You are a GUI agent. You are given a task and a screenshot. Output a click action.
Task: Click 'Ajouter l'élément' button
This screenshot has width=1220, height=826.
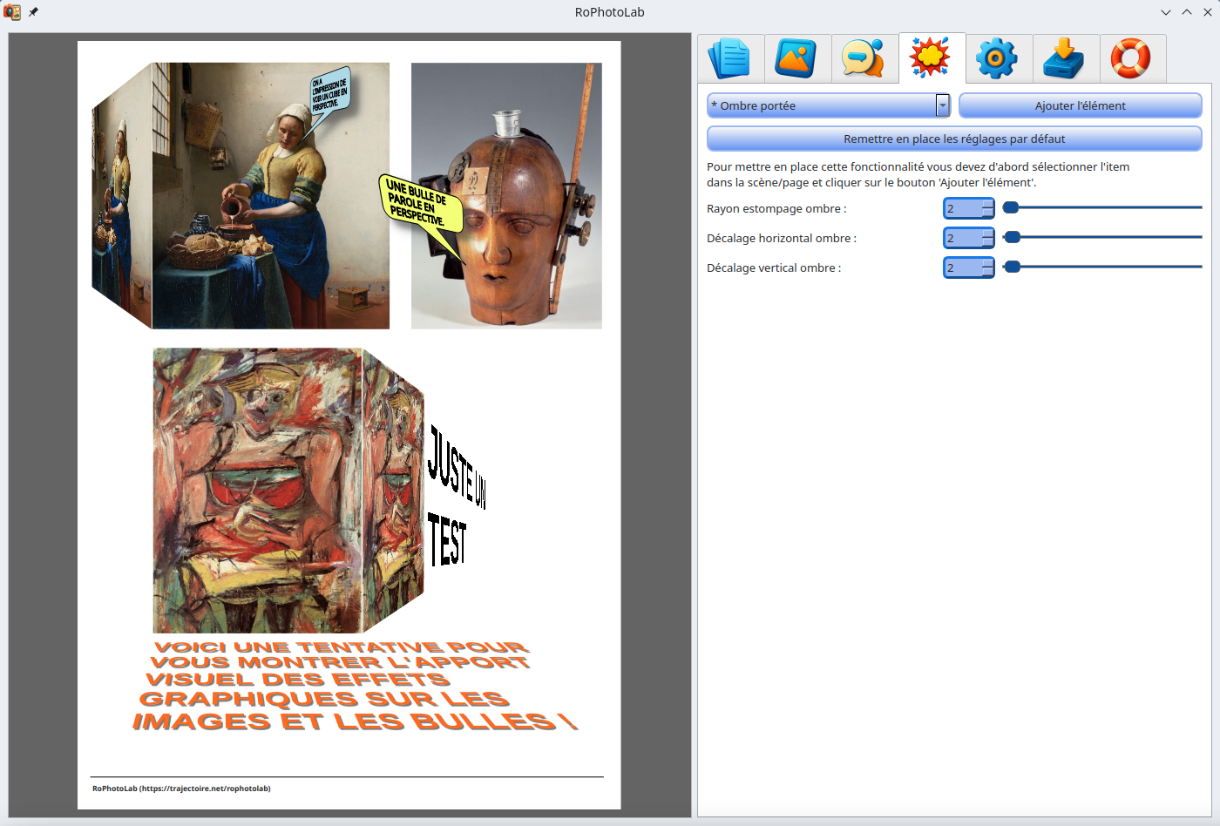tap(1080, 105)
